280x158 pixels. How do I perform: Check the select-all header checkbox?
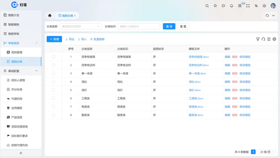click(x=53, y=49)
